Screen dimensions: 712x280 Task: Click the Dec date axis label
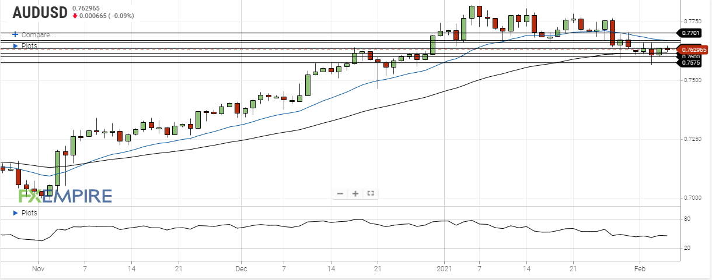[242, 269]
